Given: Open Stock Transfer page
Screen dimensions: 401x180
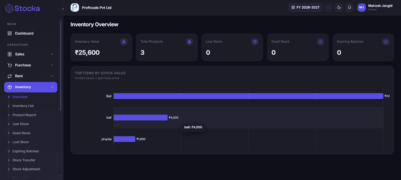Looking at the screenshot, I should 24,160.
